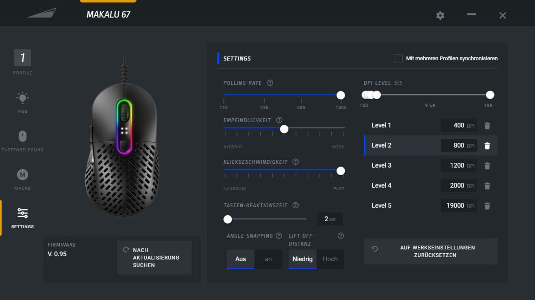Viewport: 535px width, 300px height.
Task: Click the Level 4 DPI value field
Action: point(459,185)
